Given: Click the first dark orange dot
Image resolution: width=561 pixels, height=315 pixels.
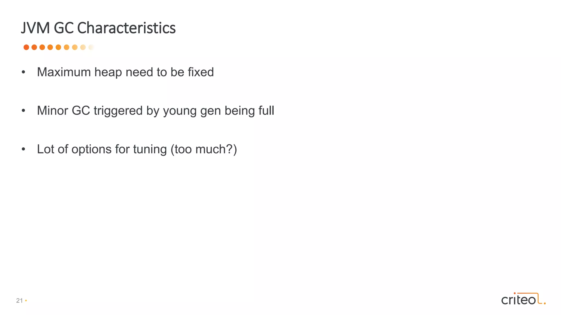Looking at the screenshot, I should coord(26,47).
